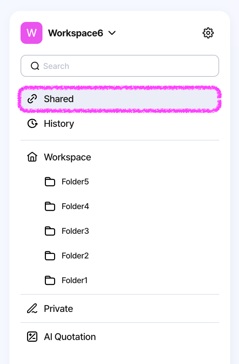Click the clock icon beside History

[32, 123]
